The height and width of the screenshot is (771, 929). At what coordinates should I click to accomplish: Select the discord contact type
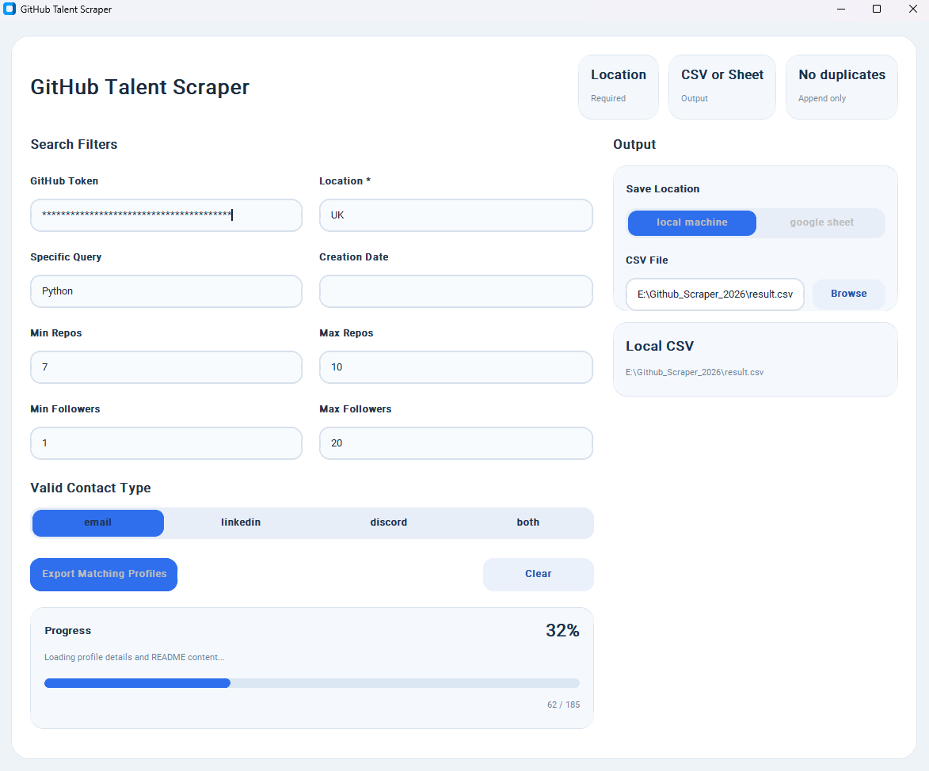[389, 523]
